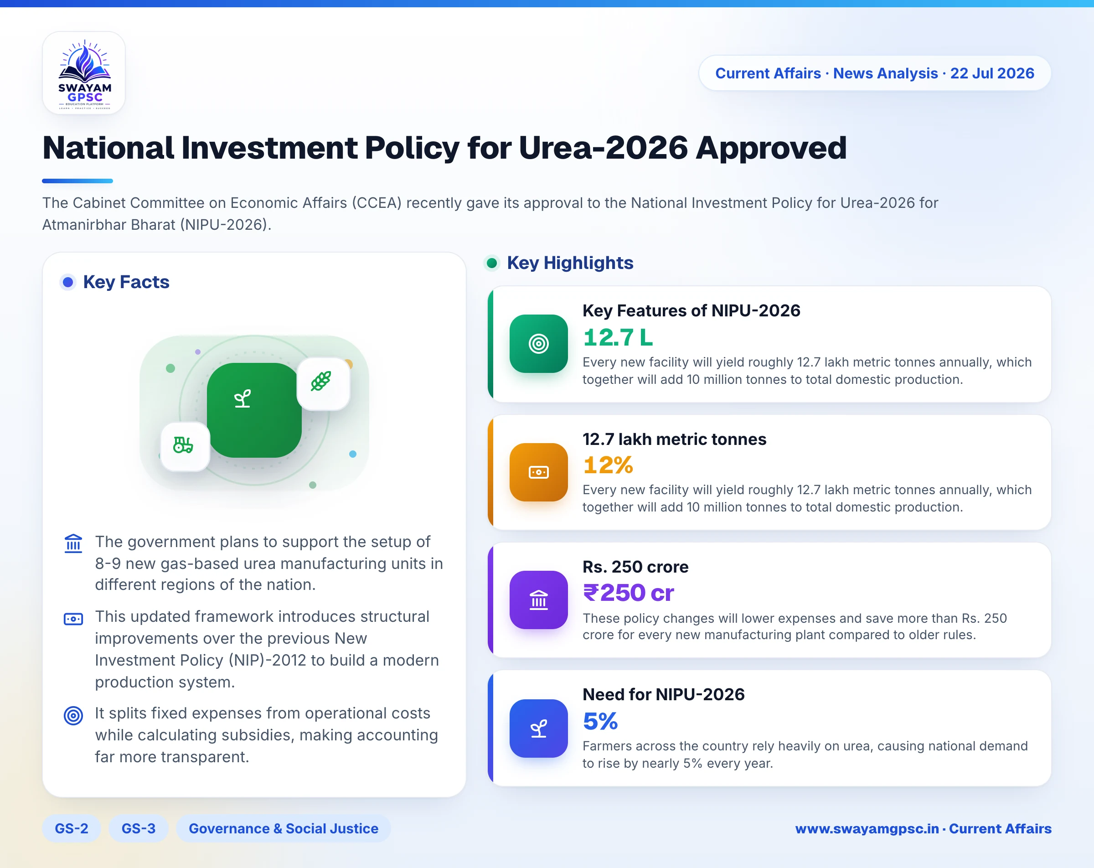Click the 12.7 L green figure
Screen dimensions: 1094x868
point(618,337)
